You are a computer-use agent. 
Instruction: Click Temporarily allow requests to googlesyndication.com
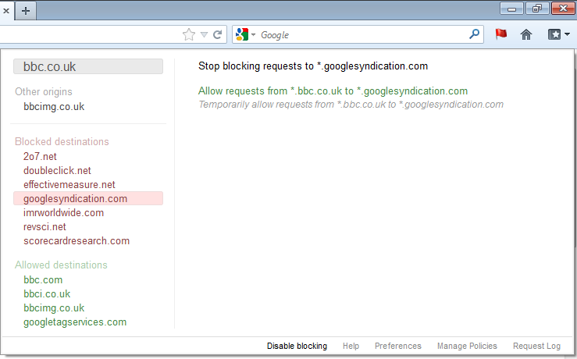click(351, 105)
